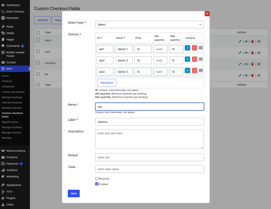Click the blue add button in opt3 row

click(187, 70)
